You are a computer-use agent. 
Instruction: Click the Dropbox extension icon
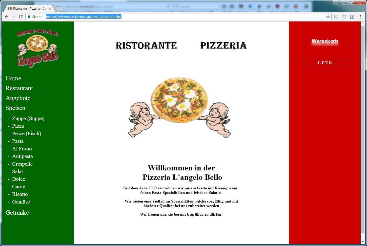click(x=344, y=17)
